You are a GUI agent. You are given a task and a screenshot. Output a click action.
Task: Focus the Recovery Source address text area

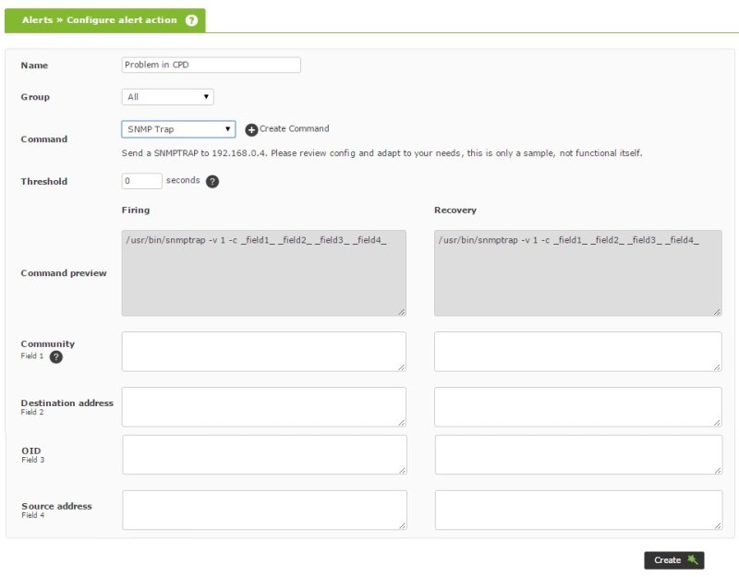pyautogui.click(x=579, y=511)
